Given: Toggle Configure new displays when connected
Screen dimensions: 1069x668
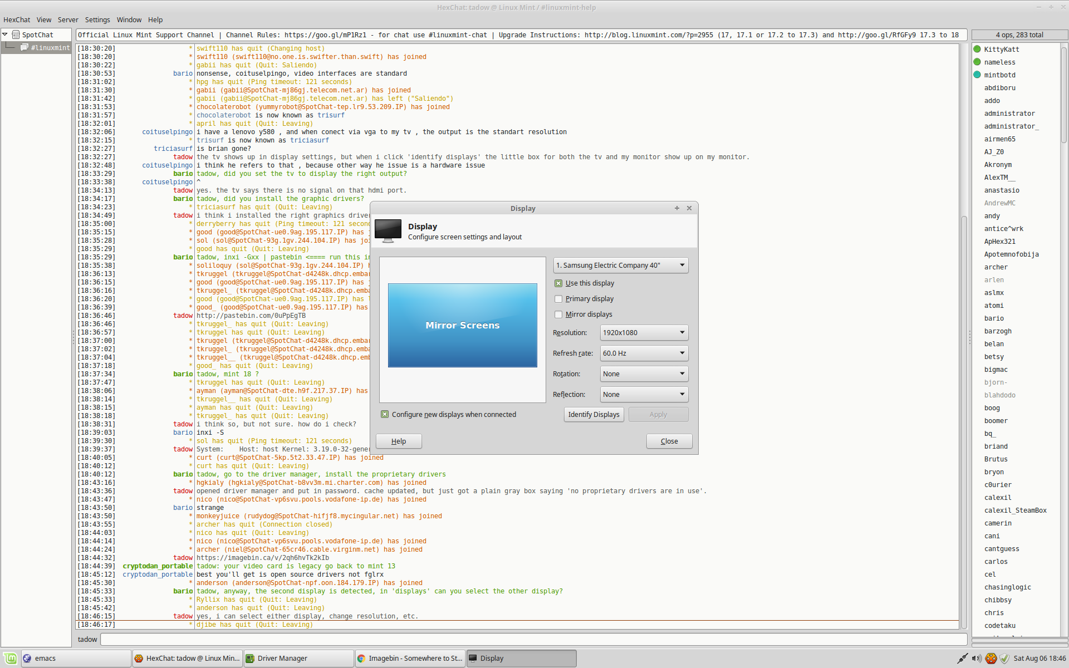Looking at the screenshot, I should [385, 414].
